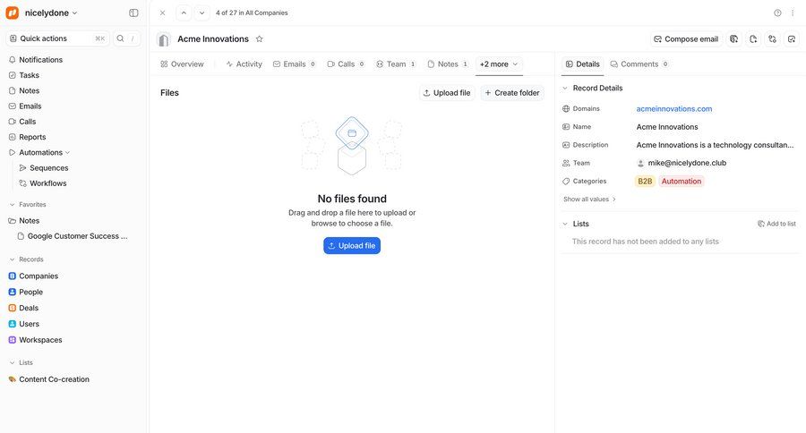Open Quick actions
This screenshot has height=433, width=806.
pos(57,38)
